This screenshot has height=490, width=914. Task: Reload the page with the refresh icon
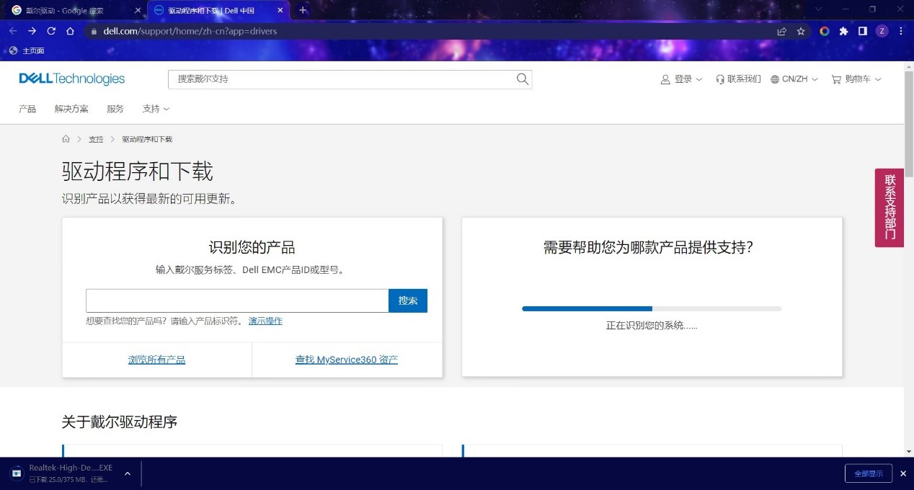51,31
